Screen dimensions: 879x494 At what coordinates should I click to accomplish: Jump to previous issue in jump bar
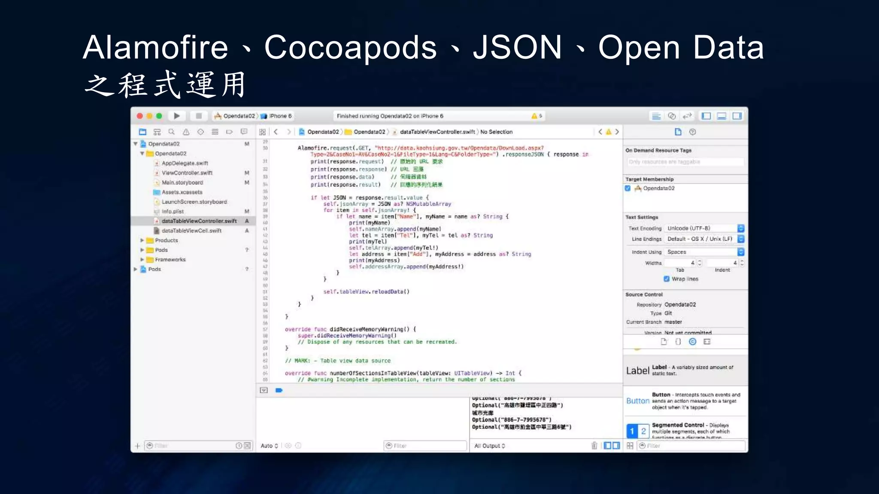[600, 132]
